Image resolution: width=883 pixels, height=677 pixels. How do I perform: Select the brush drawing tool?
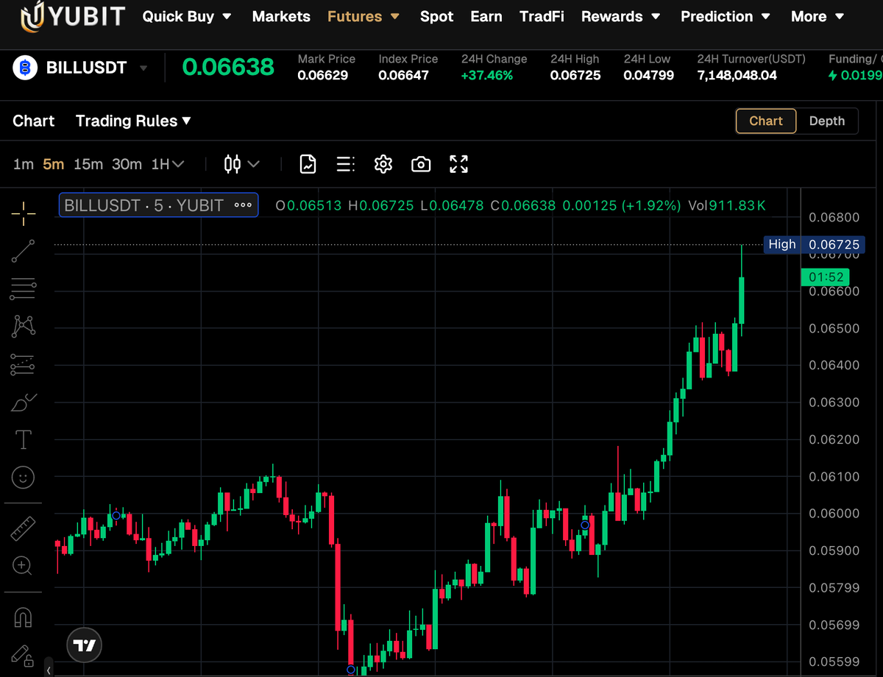tap(24, 403)
